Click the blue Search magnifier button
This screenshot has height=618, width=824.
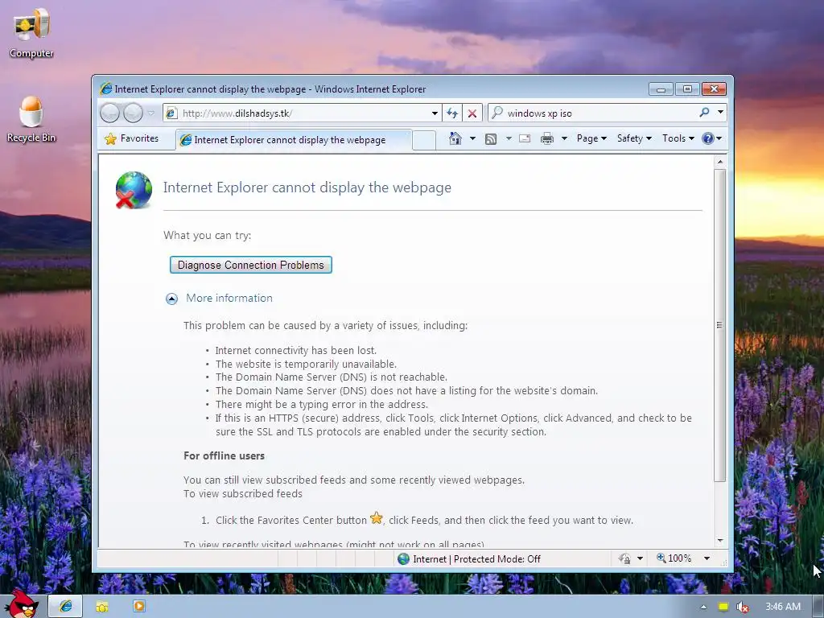click(705, 113)
